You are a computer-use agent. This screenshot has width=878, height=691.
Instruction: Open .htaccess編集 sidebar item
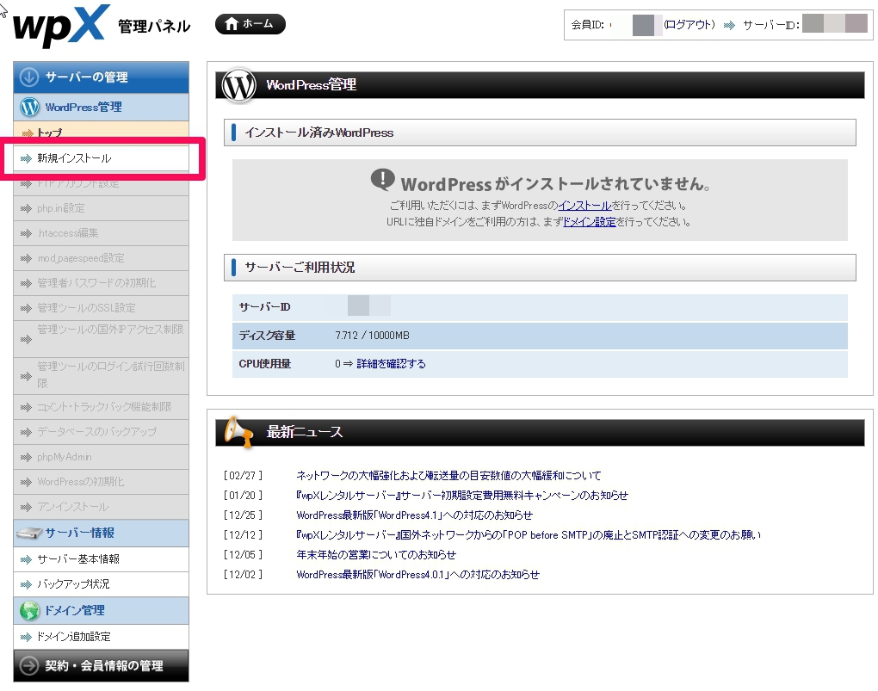click(101, 233)
